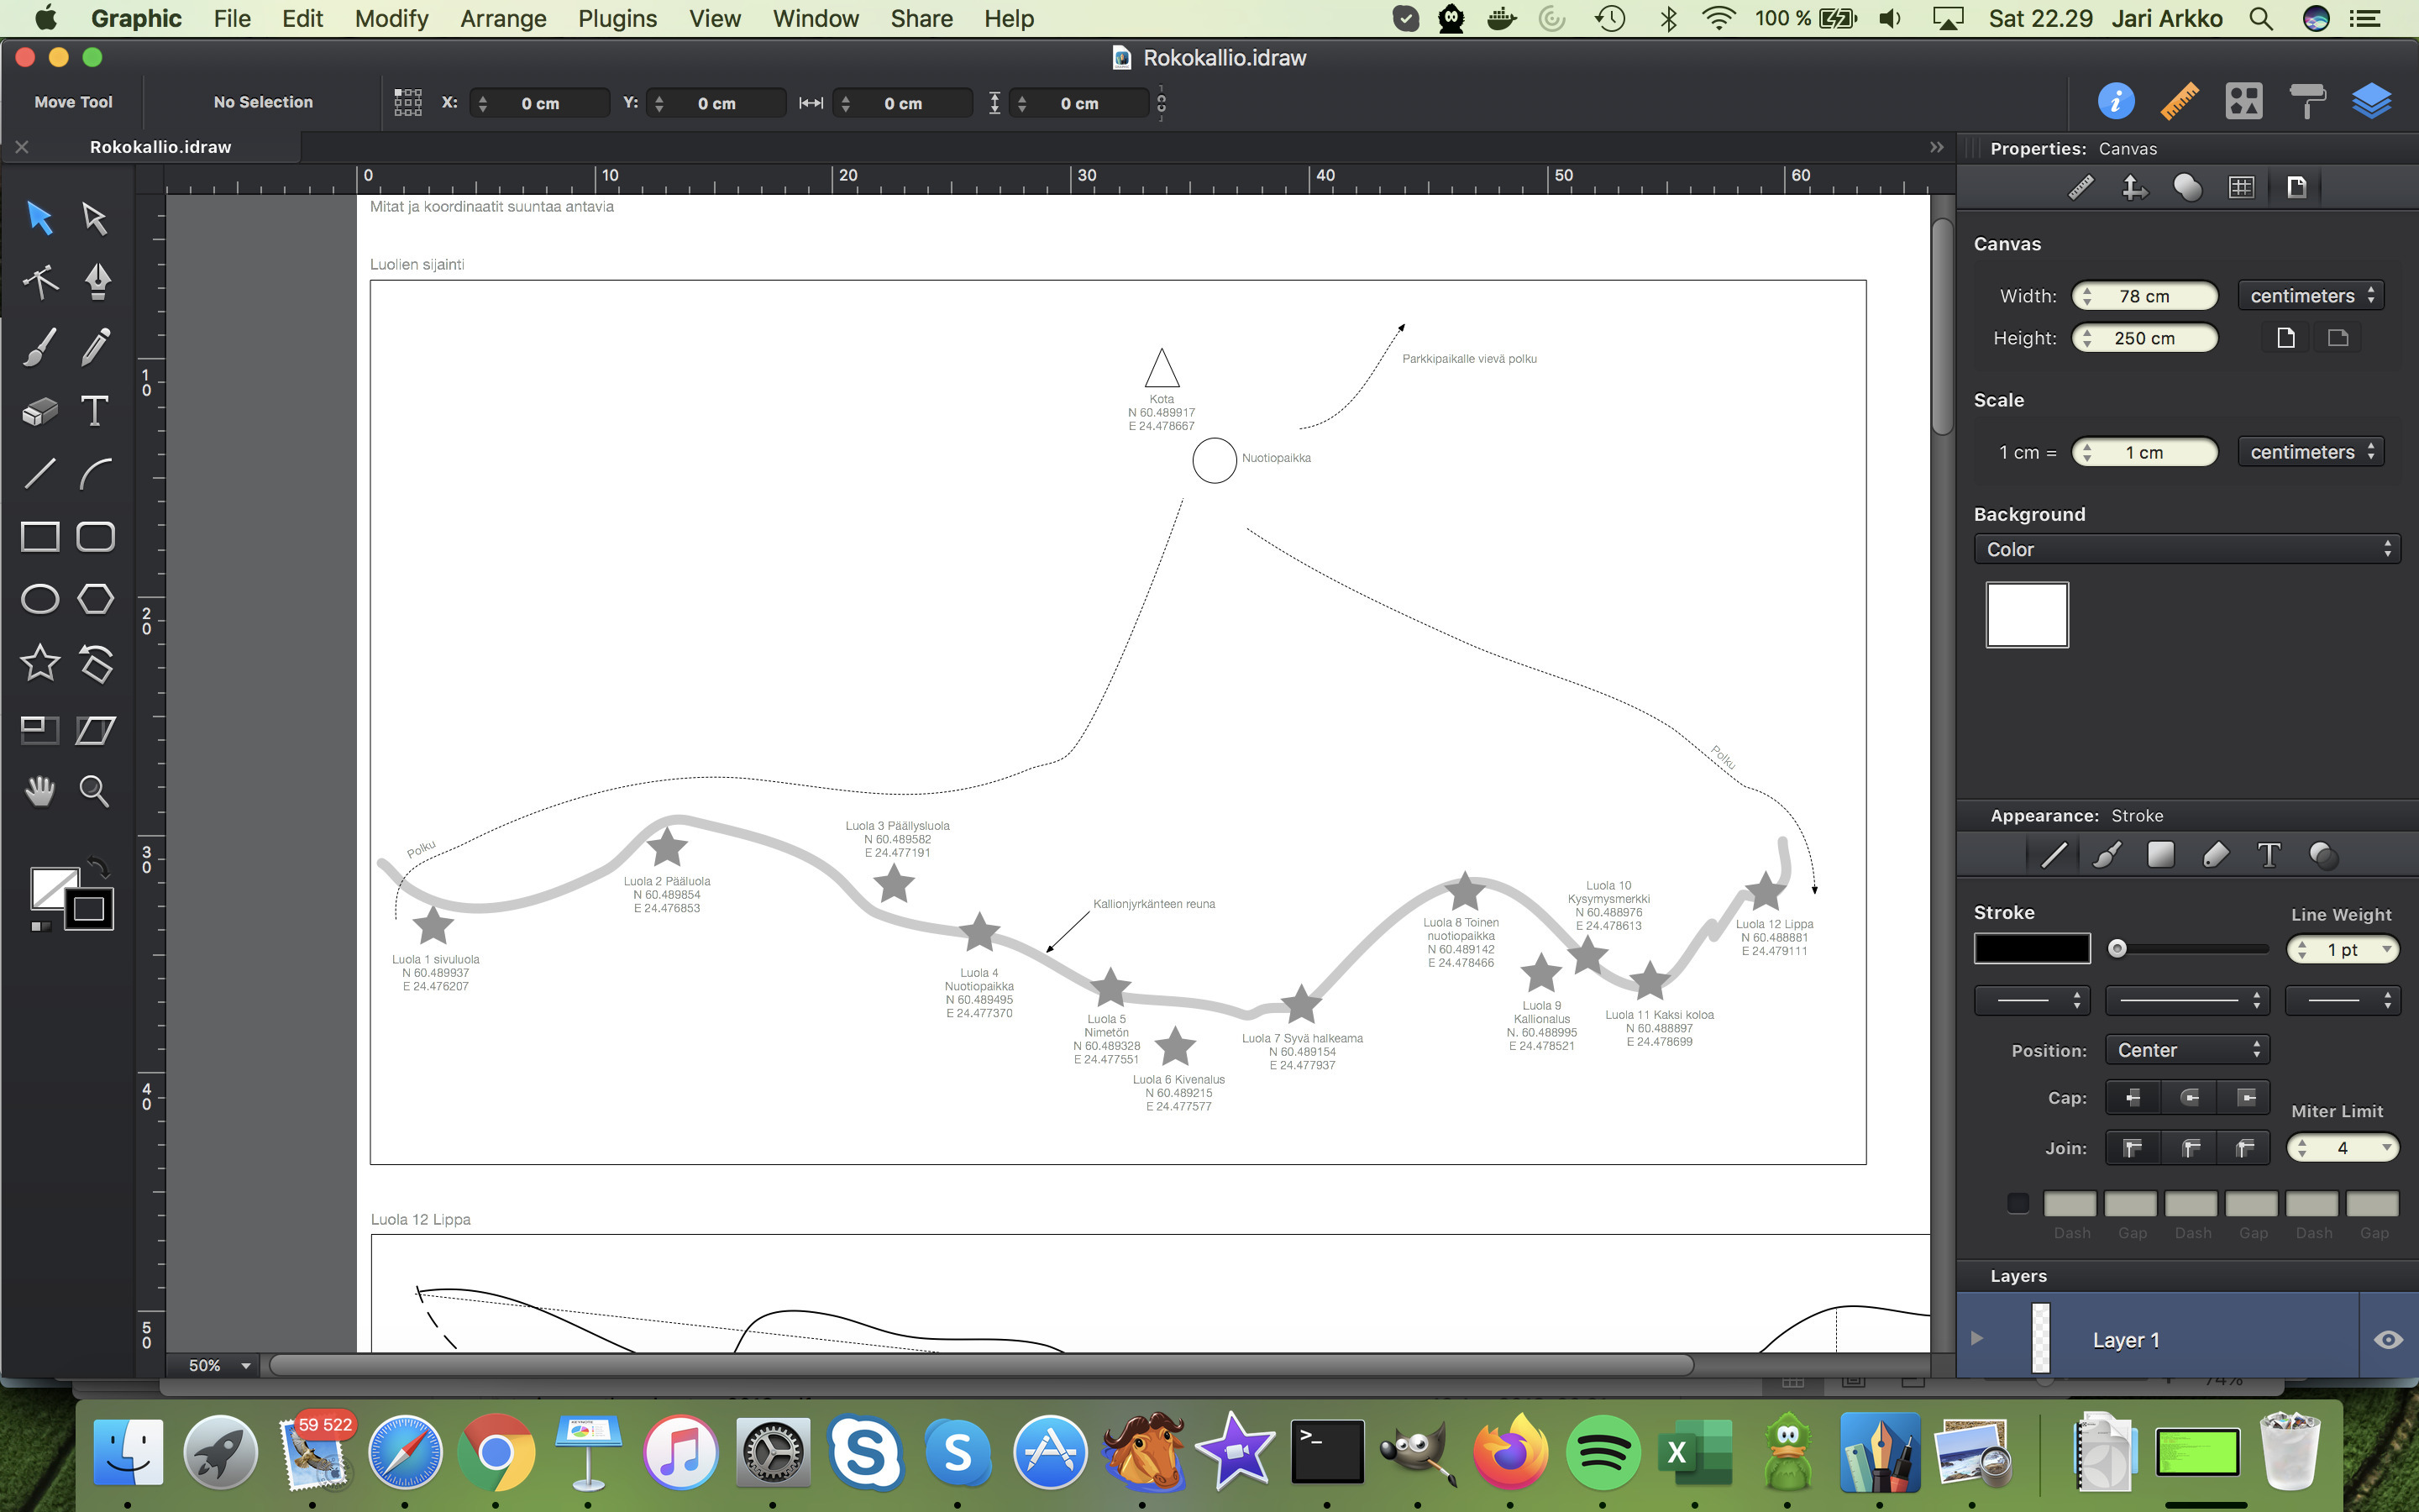Choose the Eraser tool

(x=40, y=411)
